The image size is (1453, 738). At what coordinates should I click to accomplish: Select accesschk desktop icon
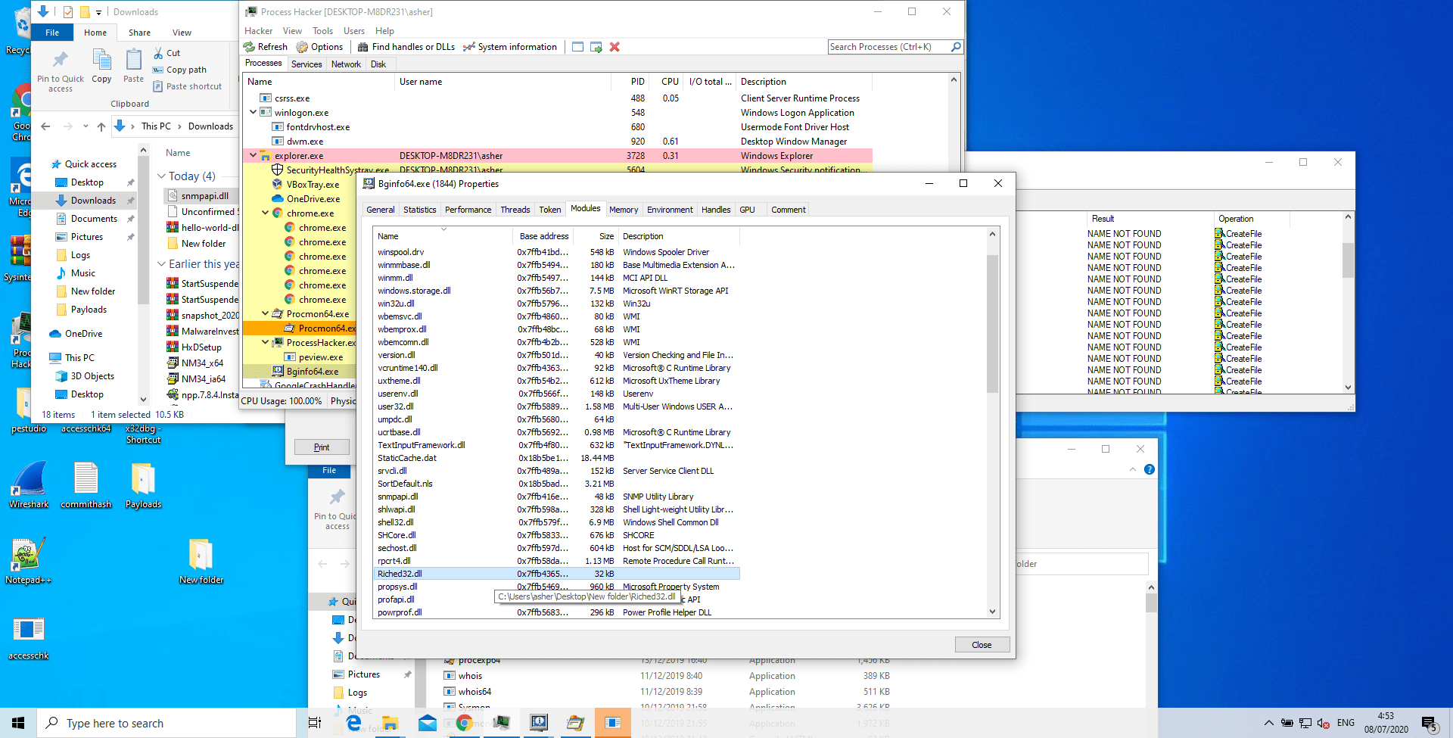pyautogui.click(x=29, y=637)
